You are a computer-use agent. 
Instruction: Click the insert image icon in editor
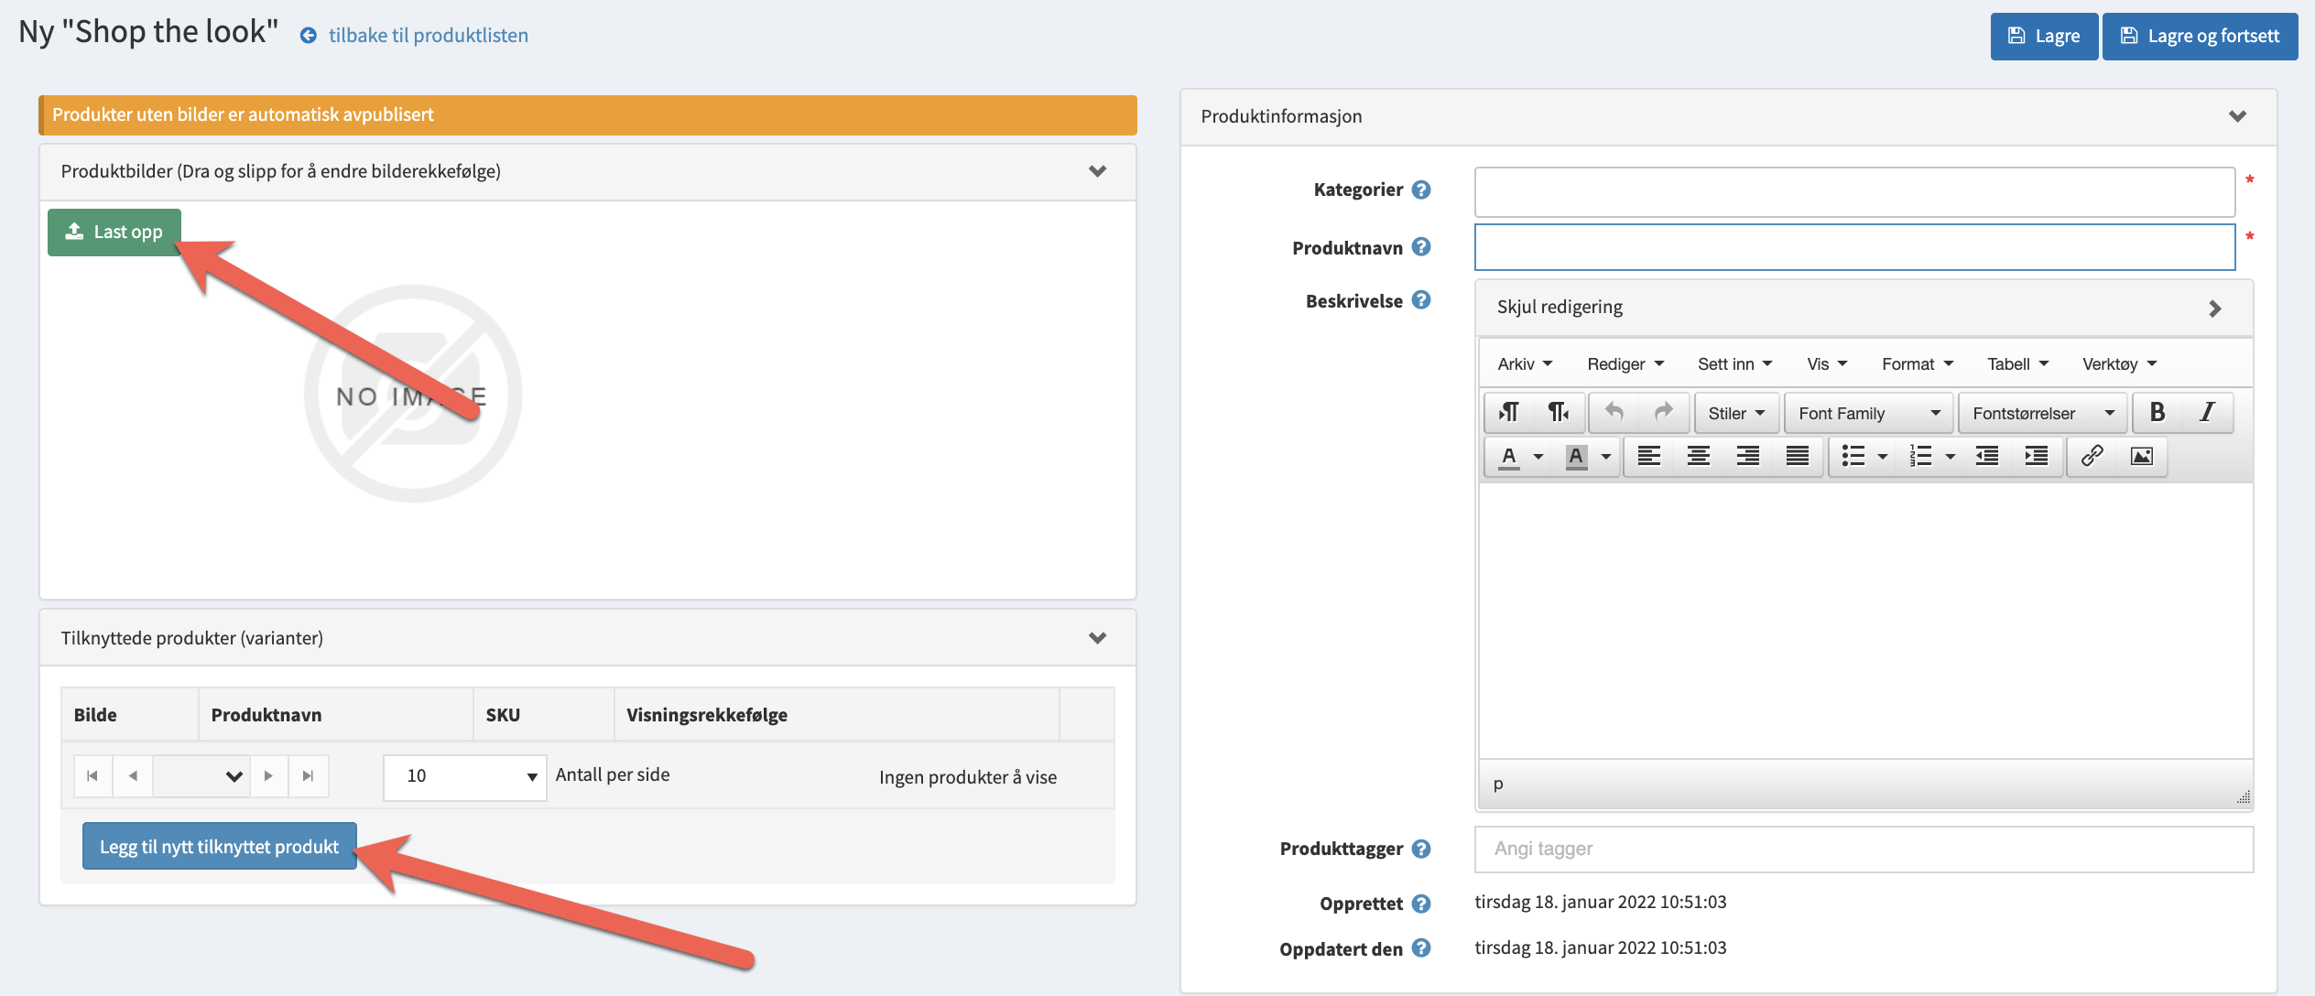[2141, 456]
